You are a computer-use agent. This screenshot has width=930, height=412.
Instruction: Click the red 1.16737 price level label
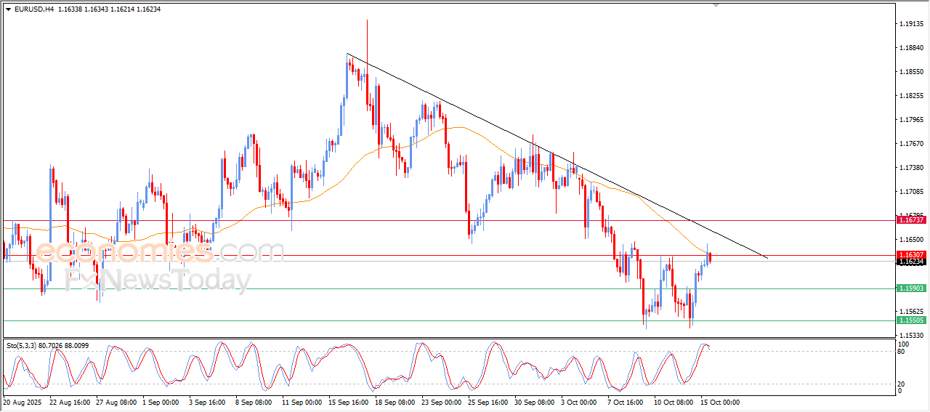(910, 219)
